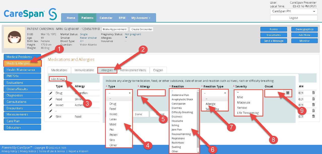This screenshot has width=322, height=154.
Task: Open the Privacy Policy footer link
Action: point(9,151)
